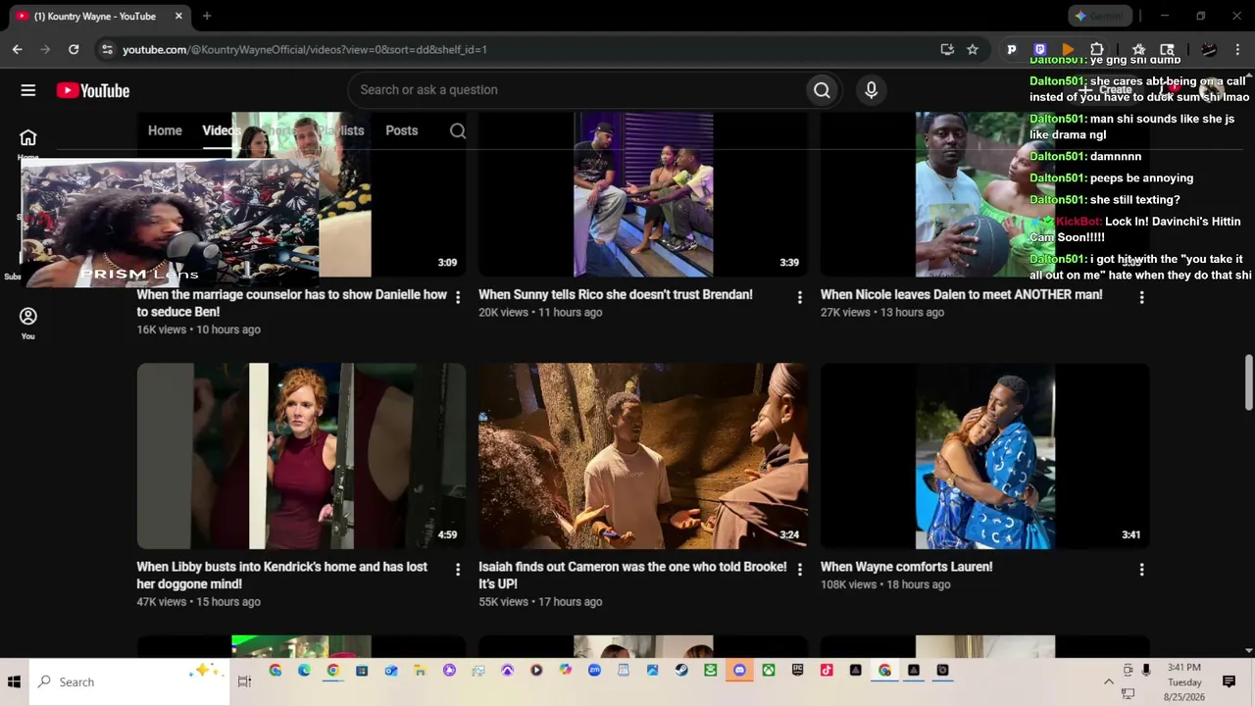
Task: Click the page vertical scrollbar thumb
Action: (x=1248, y=383)
